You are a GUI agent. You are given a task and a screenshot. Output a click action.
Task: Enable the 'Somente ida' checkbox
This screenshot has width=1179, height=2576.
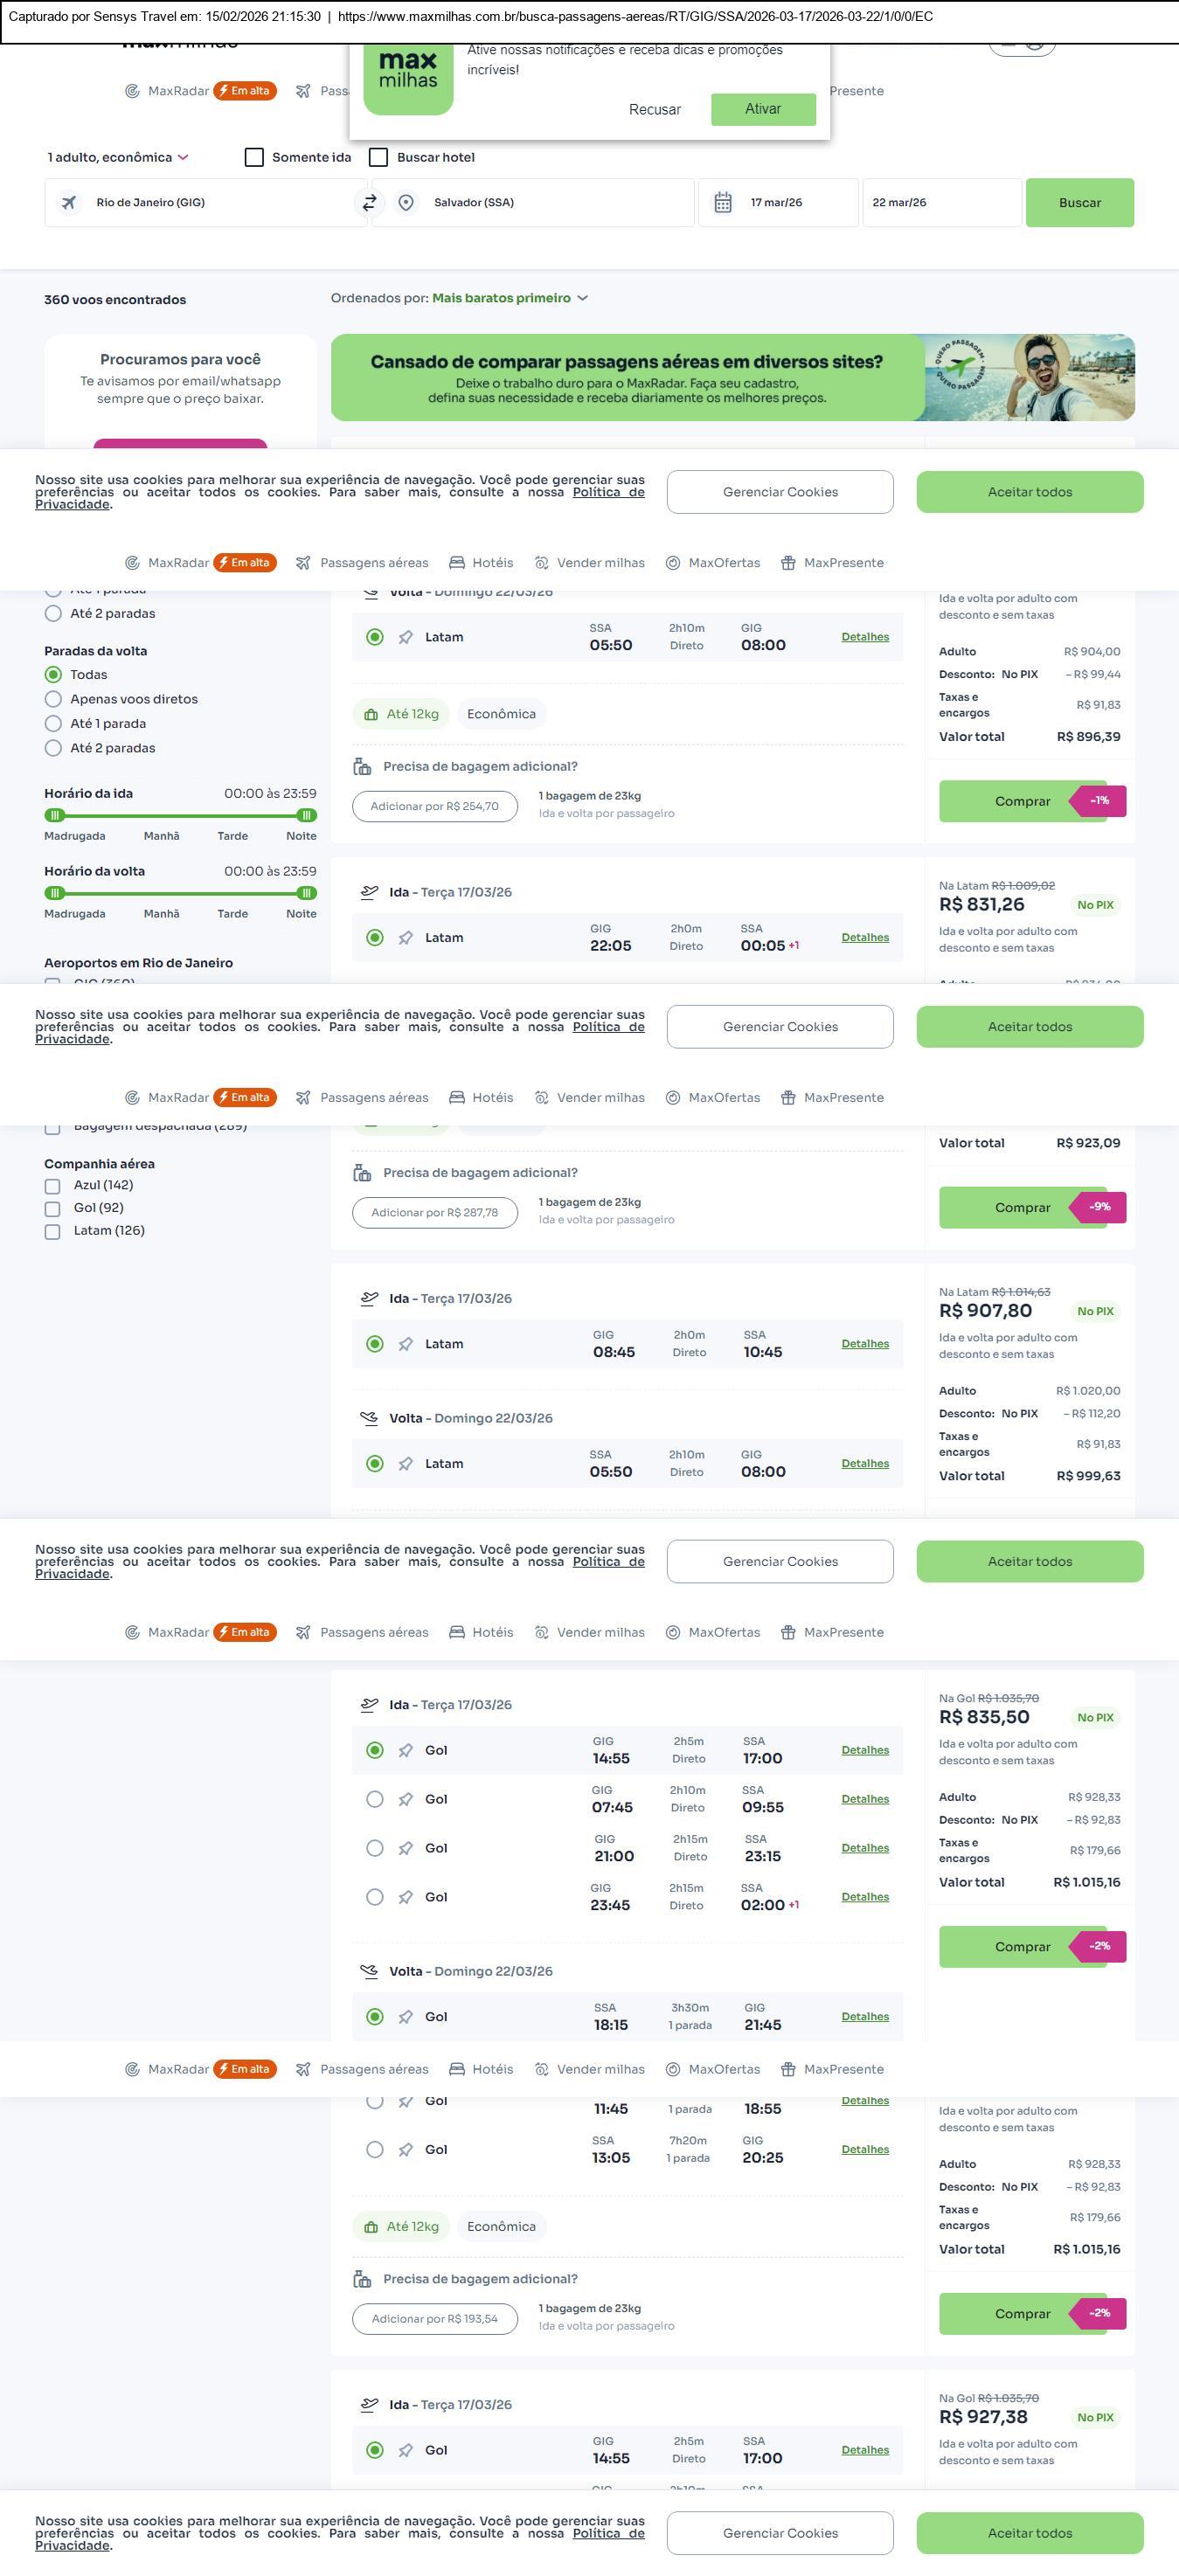pos(254,158)
